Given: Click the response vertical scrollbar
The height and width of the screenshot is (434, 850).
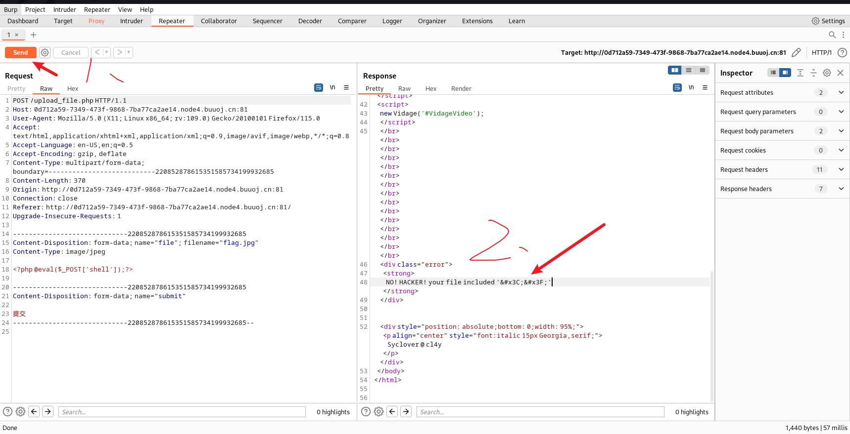Looking at the screenshot, I should tap(712, 336).
